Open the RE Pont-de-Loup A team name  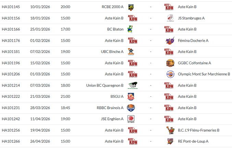(x=193, y=142)
